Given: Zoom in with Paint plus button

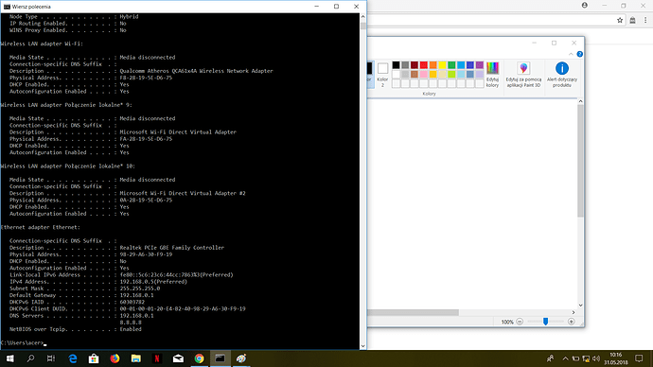Looking at the screenshot, I should point(572,322).
